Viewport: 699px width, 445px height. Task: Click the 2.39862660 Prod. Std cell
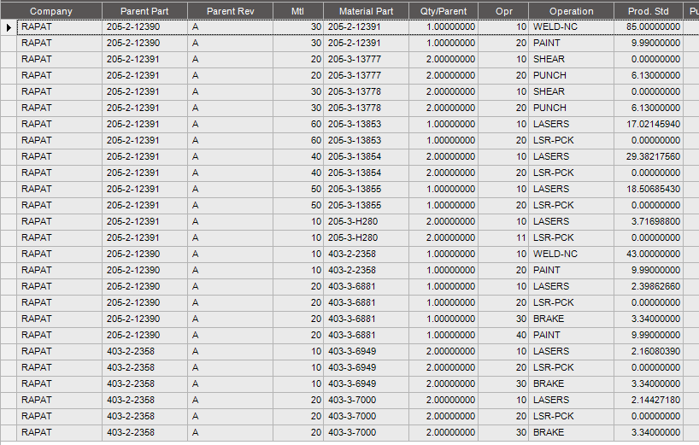(649, 286)
